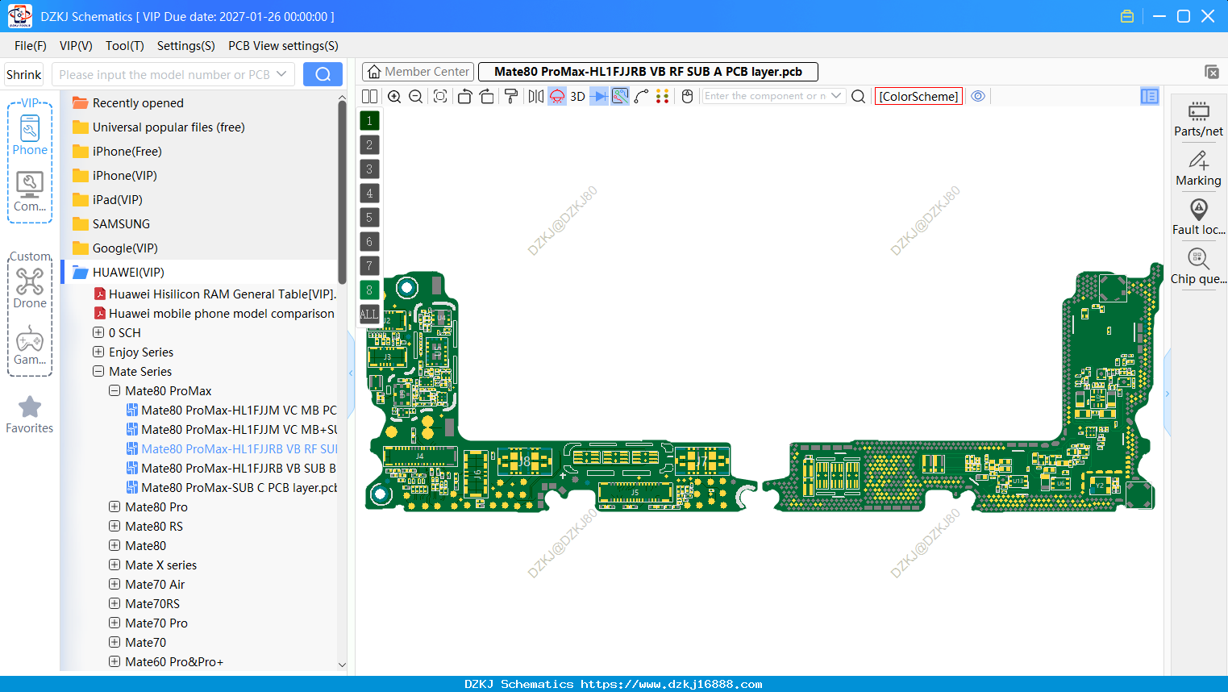
Task: Collapse the Mate80 ProMax node
Action: pyautogui.click(x=114, y=390)
